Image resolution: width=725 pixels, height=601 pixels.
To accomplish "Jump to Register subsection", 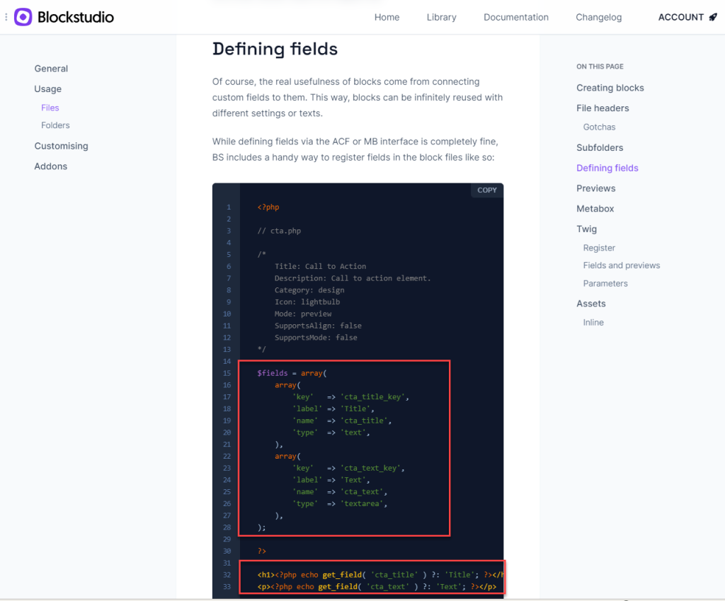I will (599, 248).
